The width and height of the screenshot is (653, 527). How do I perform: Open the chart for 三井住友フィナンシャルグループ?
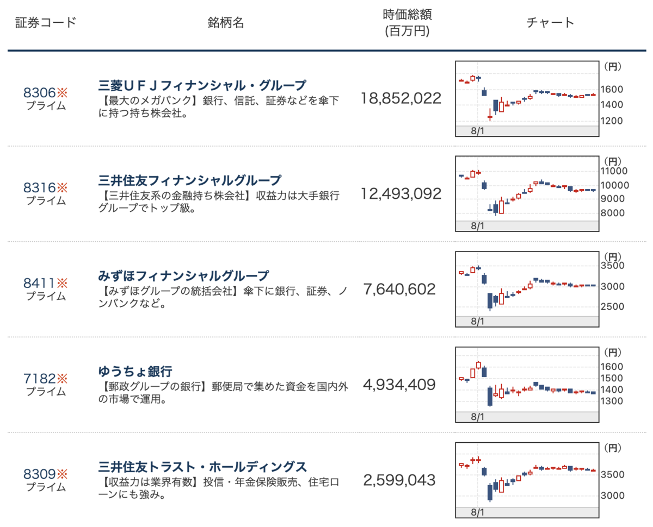coord(527,193)
